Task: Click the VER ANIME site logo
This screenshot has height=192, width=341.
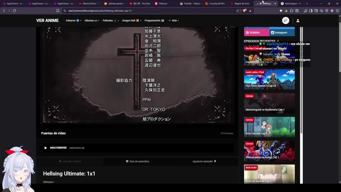Action: [x=47, y=21]
